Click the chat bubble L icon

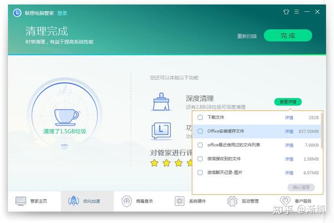pos(161,131)
